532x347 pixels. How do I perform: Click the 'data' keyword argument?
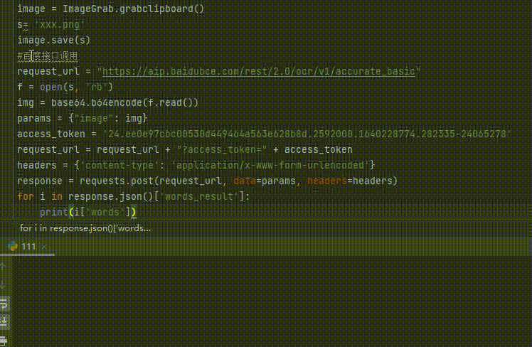(245, 181)
